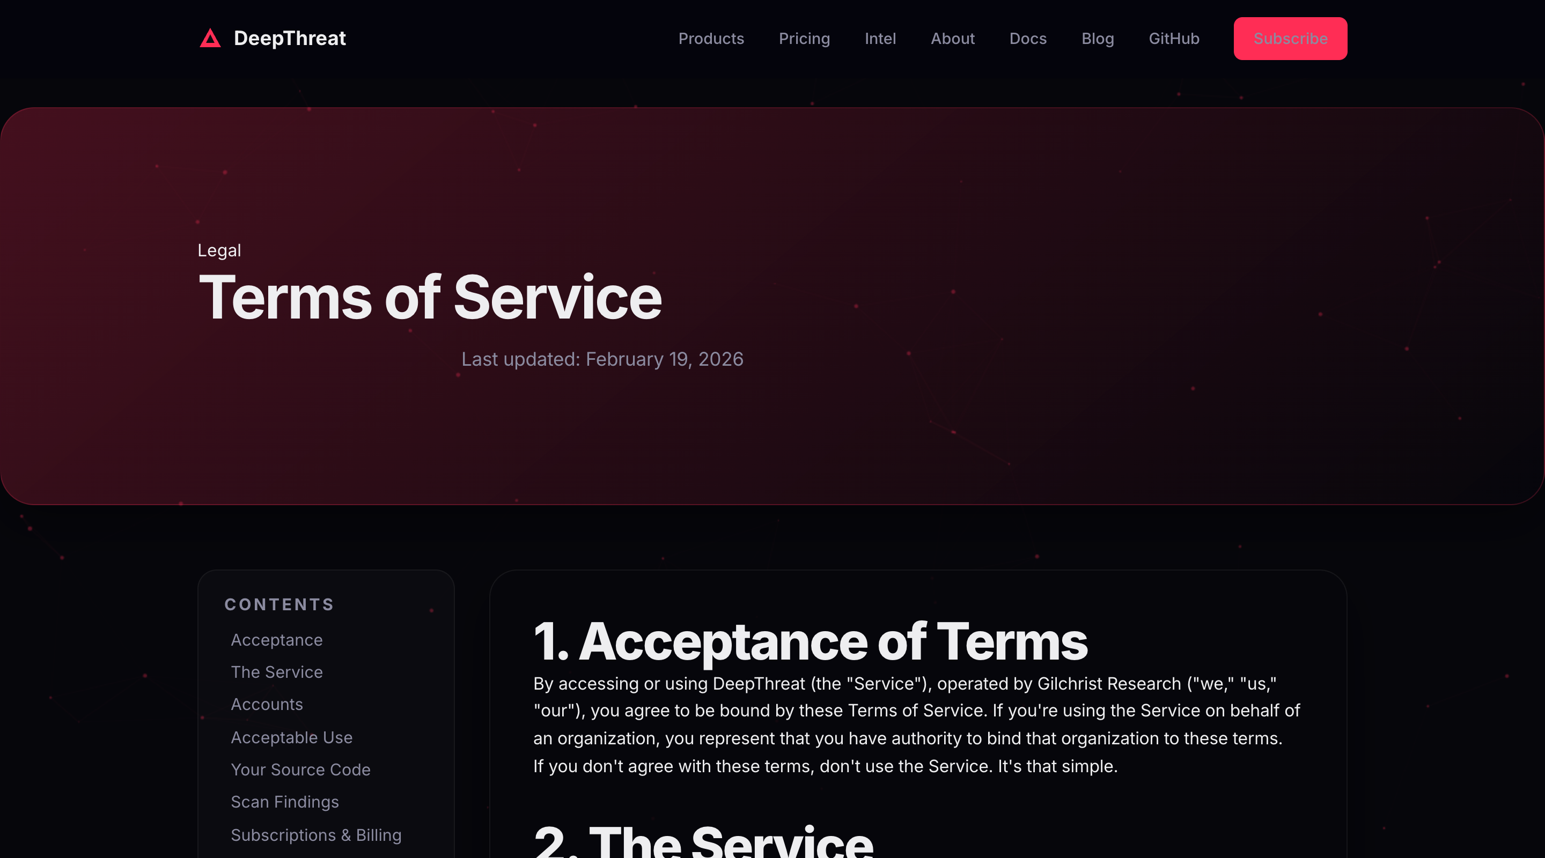Viewport: 1545px width, 858px height.
Task: Go to the Pricing page
Action: (x=804, y=39)
